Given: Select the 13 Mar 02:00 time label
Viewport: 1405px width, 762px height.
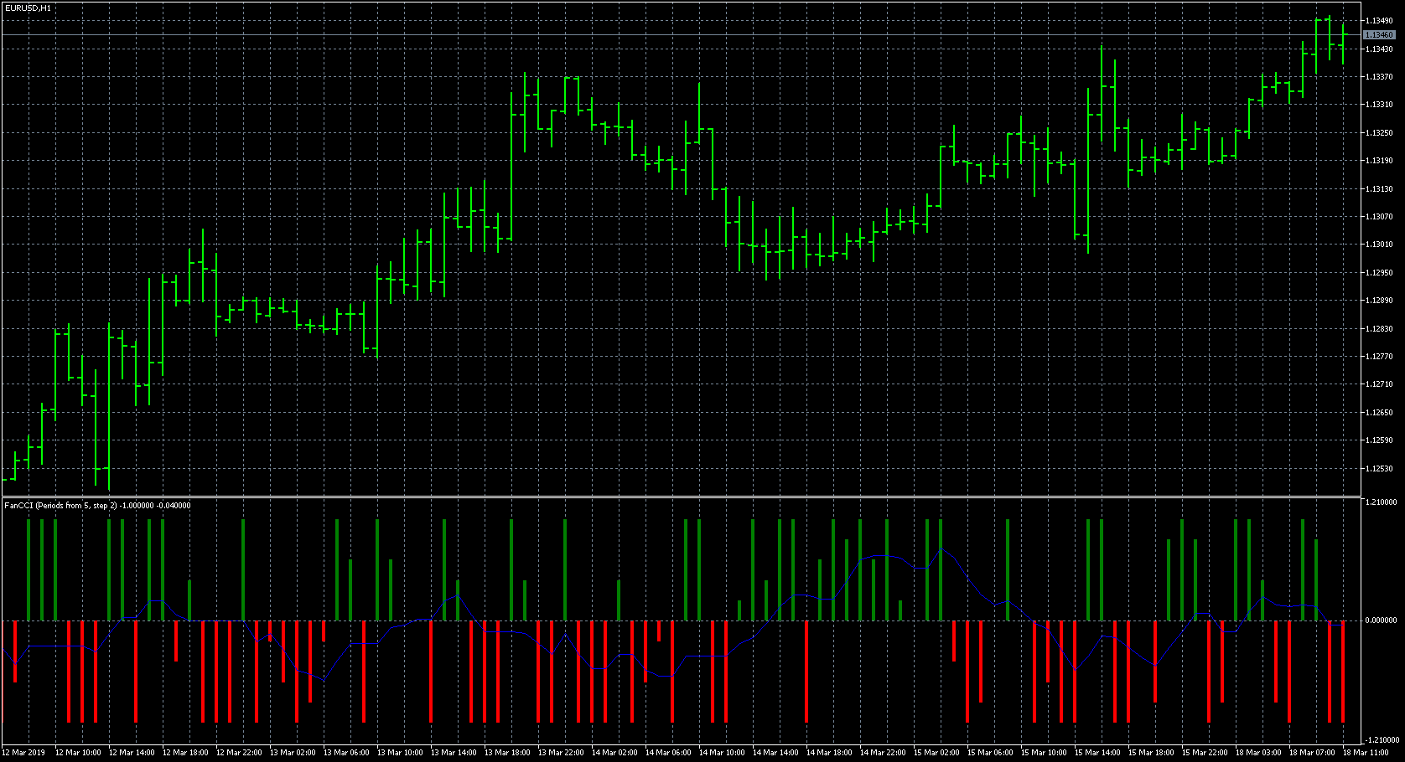Looking at the screenshot, I should click(293, 753).
